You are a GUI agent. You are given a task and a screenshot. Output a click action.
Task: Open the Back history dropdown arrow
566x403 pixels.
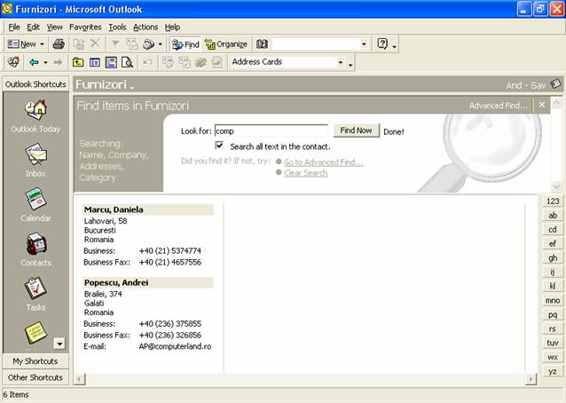(45, 62)
